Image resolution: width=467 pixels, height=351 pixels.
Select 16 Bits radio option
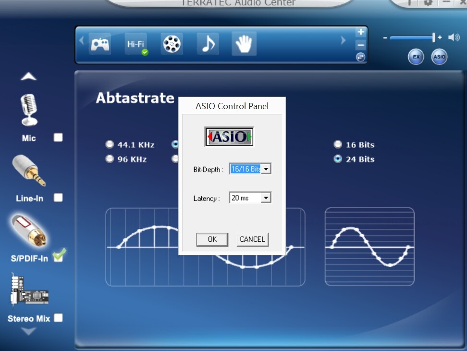338,144
